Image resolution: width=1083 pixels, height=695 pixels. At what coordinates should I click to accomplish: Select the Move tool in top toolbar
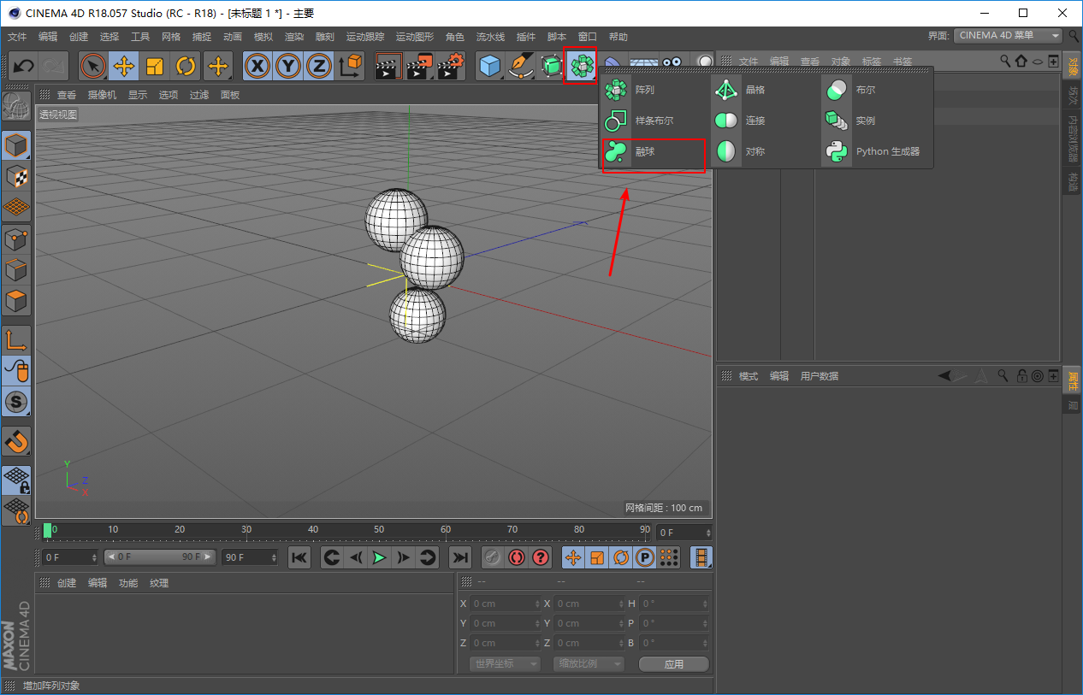point(124,66)
